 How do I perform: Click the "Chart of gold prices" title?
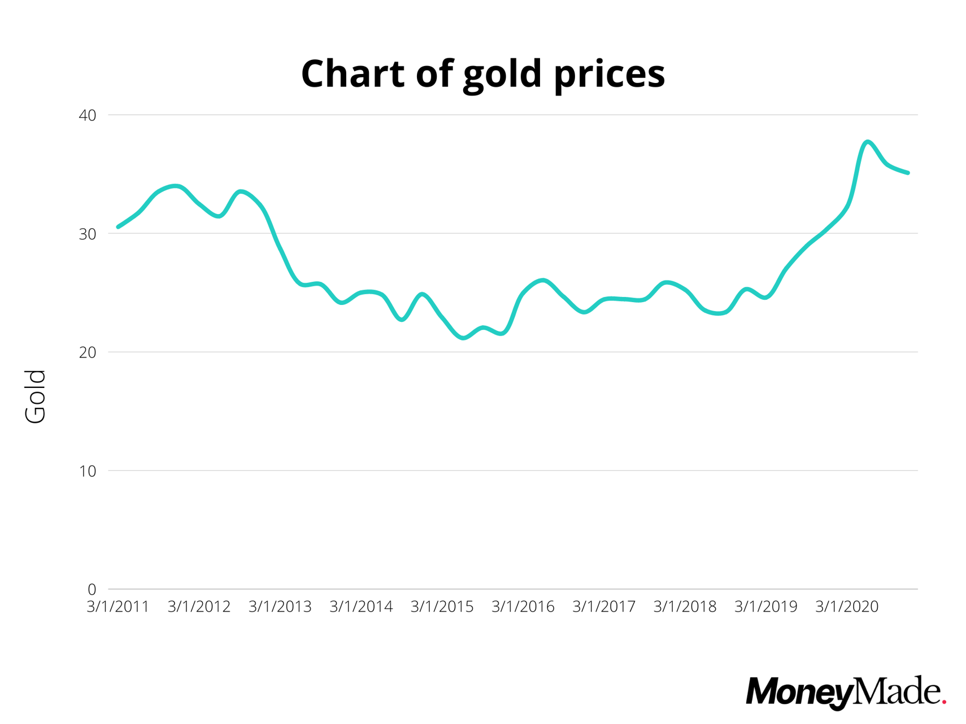483,73
